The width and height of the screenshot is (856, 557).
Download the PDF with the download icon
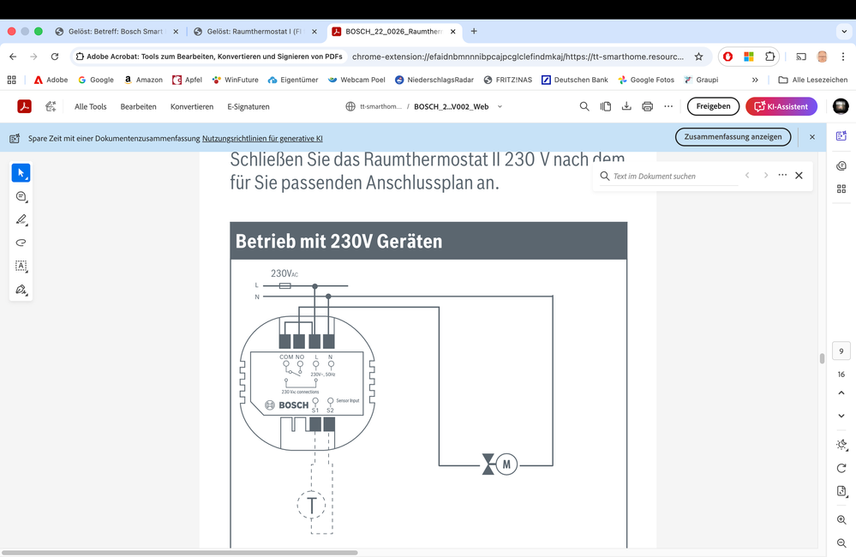tap(626, 106)
